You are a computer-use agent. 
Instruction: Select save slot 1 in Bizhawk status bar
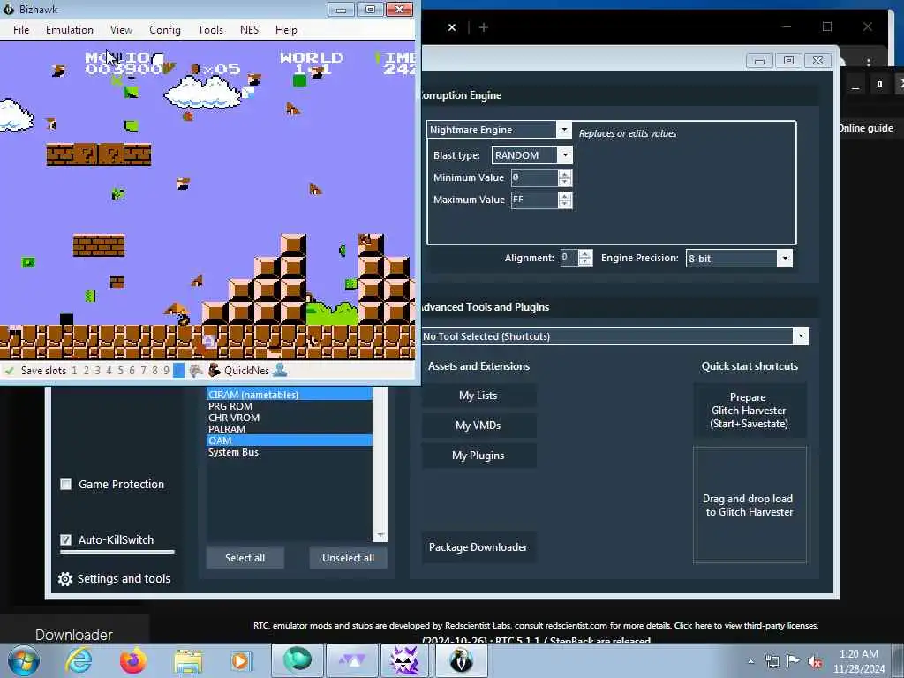tap(74, 371)
